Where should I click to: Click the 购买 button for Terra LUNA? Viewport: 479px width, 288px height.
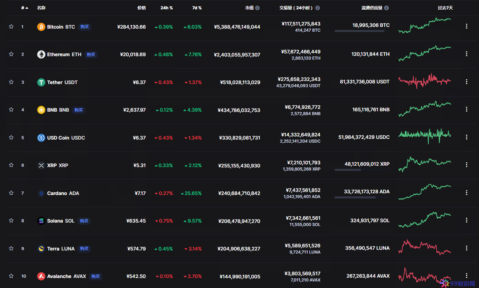tap(84, 249)
